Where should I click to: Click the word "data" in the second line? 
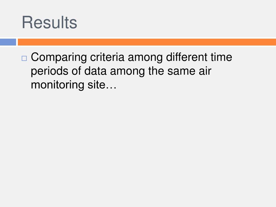coord(95,71)
